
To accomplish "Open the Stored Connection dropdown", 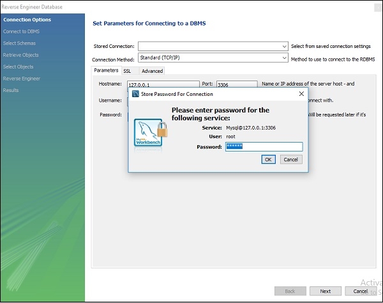I will (x=213, y=46).
